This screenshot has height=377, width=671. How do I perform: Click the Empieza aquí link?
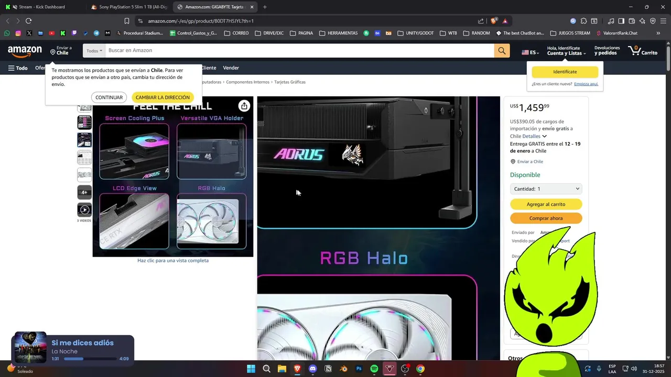586,84
